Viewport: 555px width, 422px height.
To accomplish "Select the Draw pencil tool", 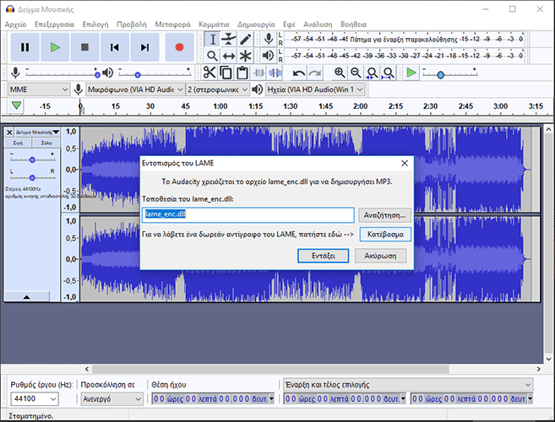I will click(245, 40).
